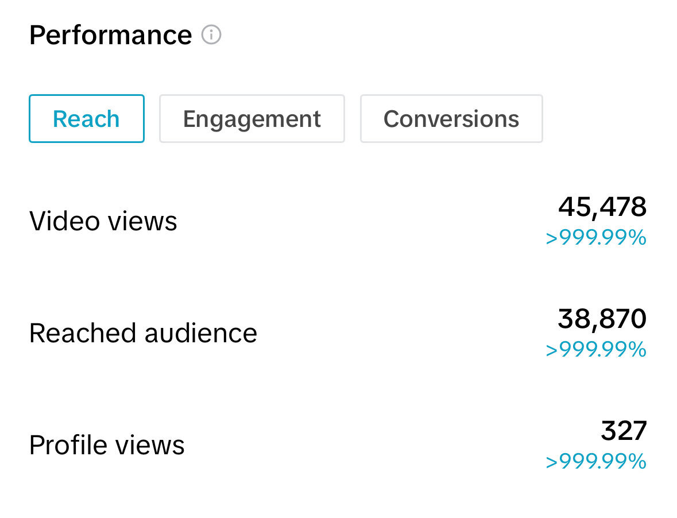Viewport: 677px width, 518px height.
Task: Click the percentage change under 45,478
Action: [596, 238]
